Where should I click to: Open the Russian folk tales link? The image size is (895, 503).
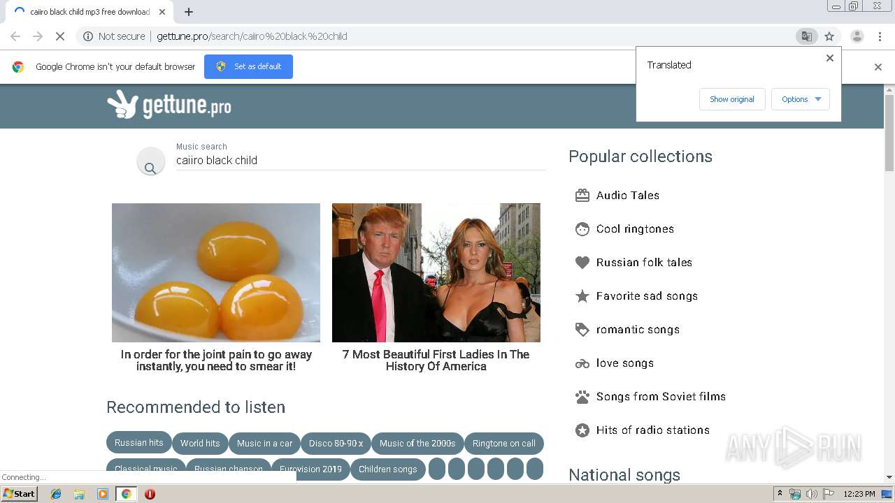click(644, 263)
